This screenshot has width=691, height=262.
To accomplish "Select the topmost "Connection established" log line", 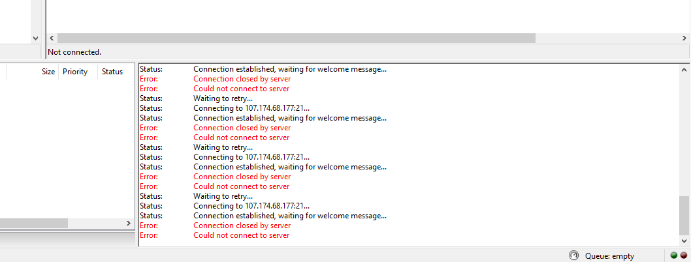I will [x=289, y=69].
